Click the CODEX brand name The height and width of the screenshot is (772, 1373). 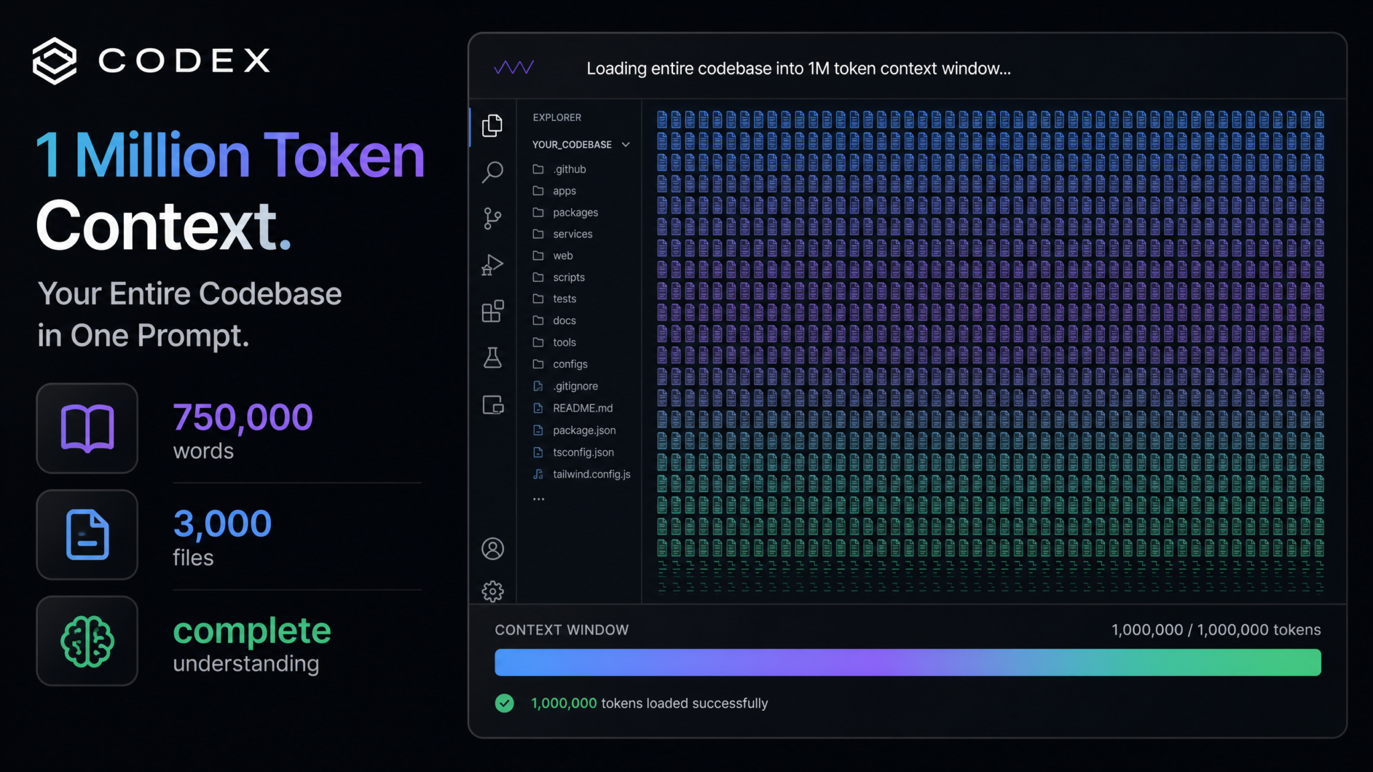(184, 61)
